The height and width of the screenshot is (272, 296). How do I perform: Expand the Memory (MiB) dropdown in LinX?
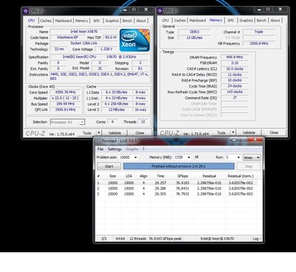[x=189, y=157]
